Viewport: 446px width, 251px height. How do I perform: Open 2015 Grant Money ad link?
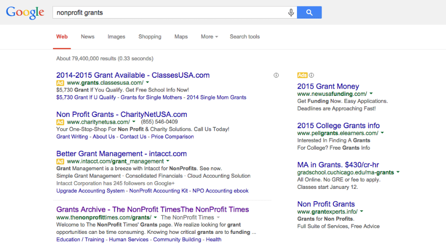[328, 86]
